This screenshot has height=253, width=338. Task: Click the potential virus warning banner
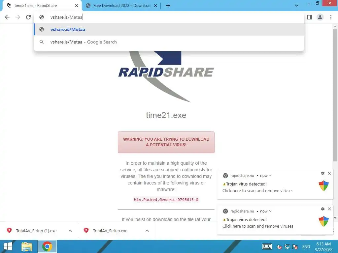tap(166, 142)
